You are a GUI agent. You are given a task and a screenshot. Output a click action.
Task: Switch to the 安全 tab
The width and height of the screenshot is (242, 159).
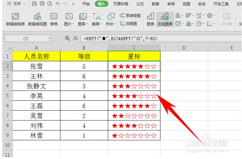pos(202,4)
